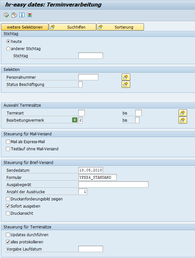The height and width of the screenshot is (258, 195).
Task: Click green selection option icon beside Bearbeitungsvermerk
Action: (x=75, y=120)
